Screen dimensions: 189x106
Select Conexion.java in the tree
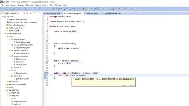point(22,73)
